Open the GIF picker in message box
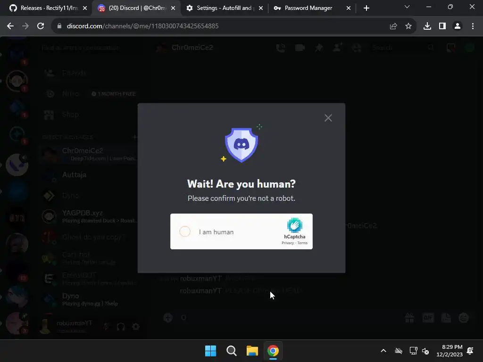Viewport: 483px width, 362px height. point(428,317)
